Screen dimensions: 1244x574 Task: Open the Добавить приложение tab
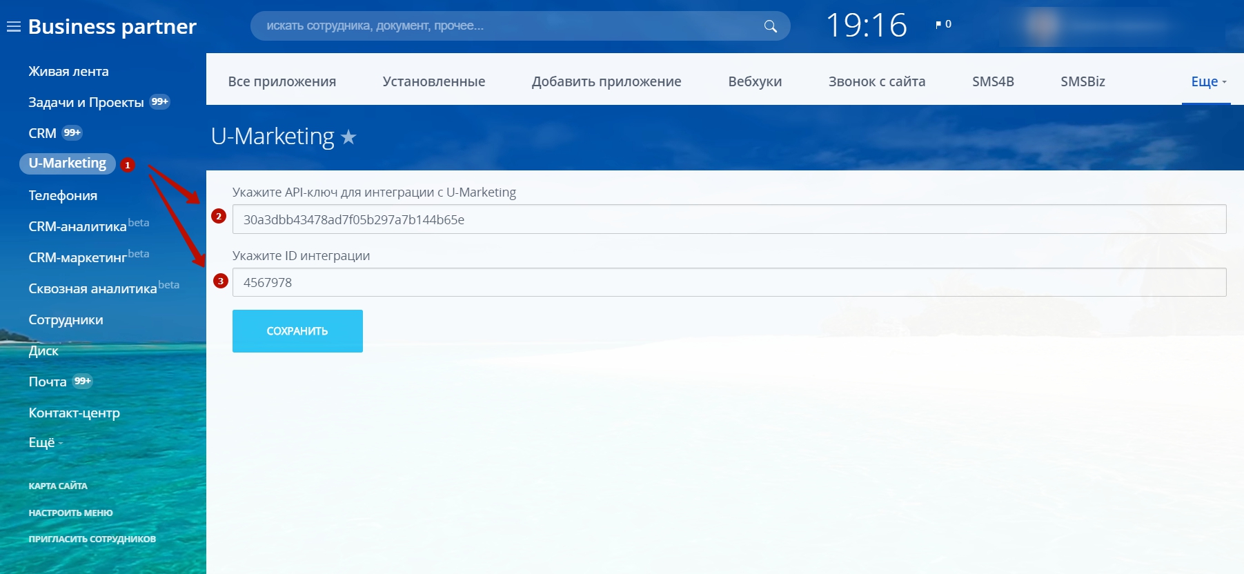tap(606, 81)
